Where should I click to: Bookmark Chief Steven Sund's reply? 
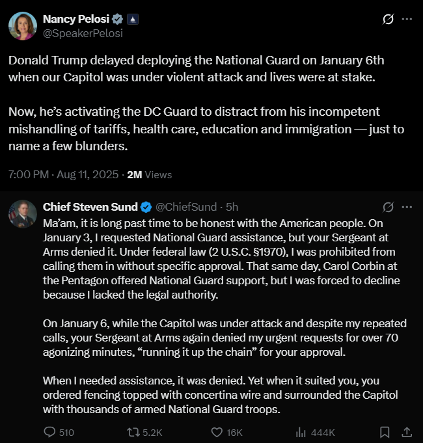click(385, 432)
